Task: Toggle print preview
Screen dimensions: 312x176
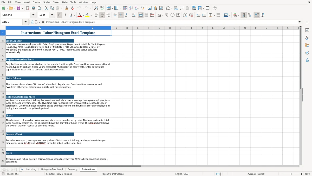Action: (39, 8)
